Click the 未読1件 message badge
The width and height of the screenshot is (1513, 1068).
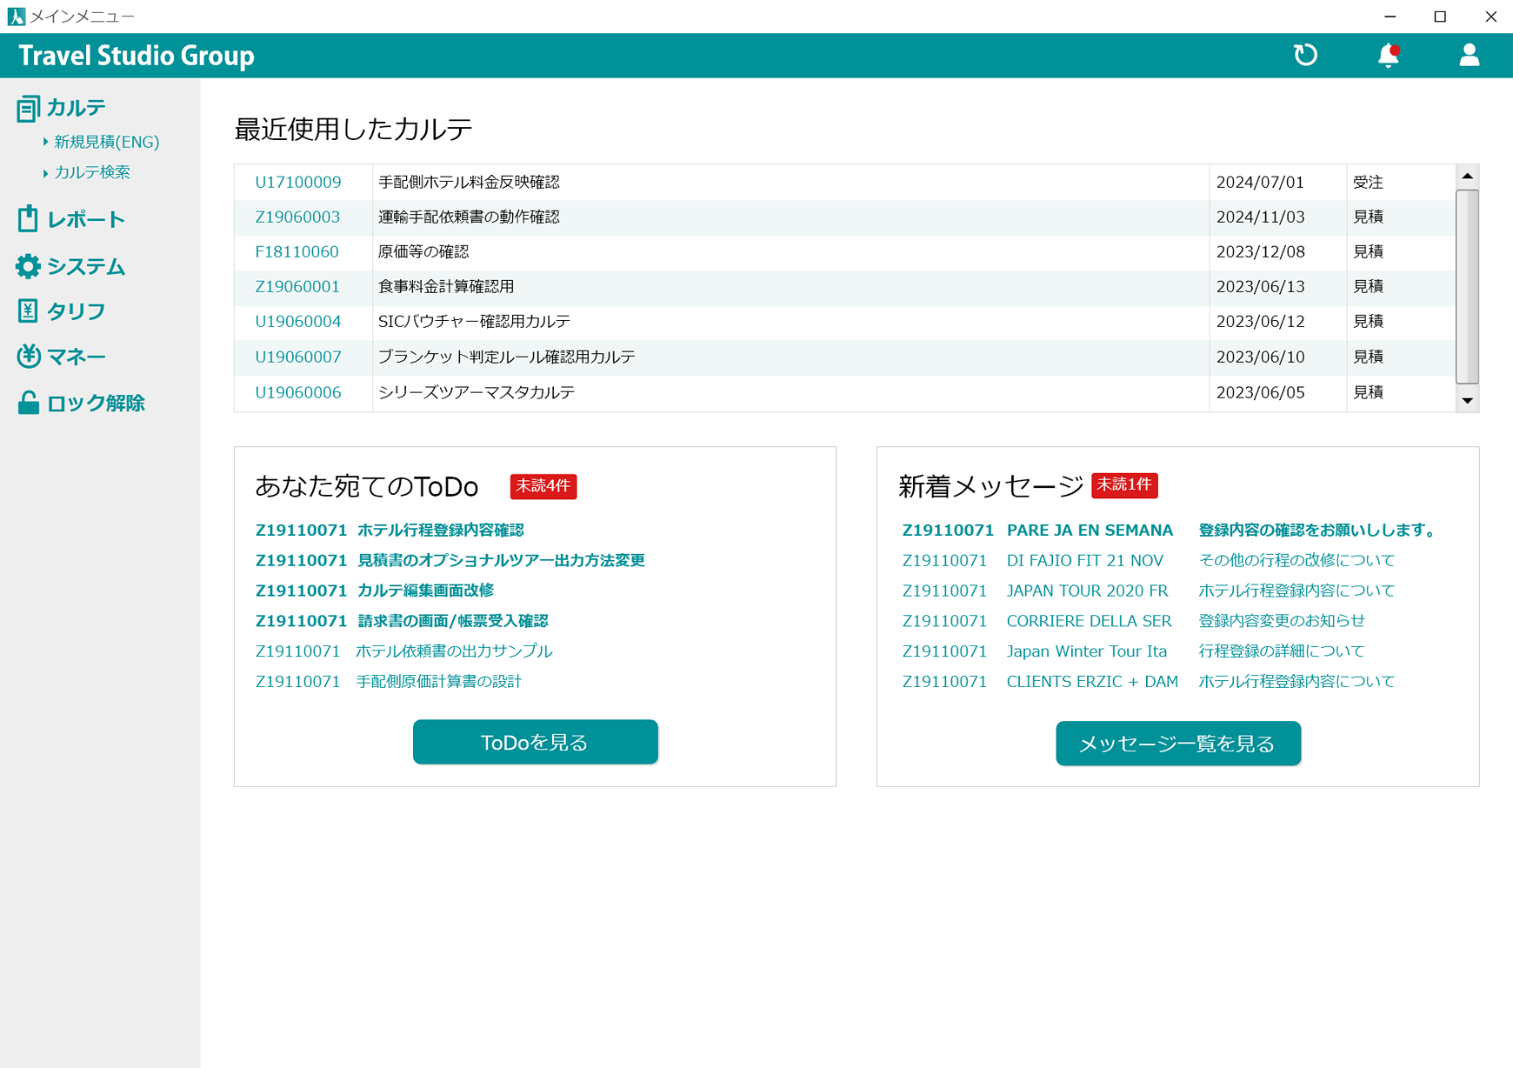coord(1124,485)
